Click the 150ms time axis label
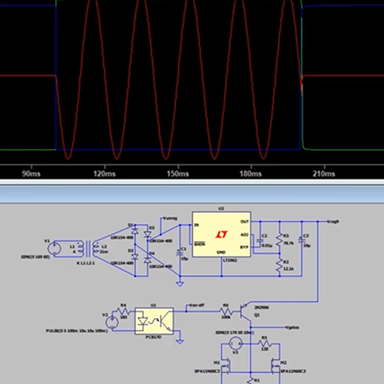The height and width of the screenshot is (384, 384). tap(178, 174)
